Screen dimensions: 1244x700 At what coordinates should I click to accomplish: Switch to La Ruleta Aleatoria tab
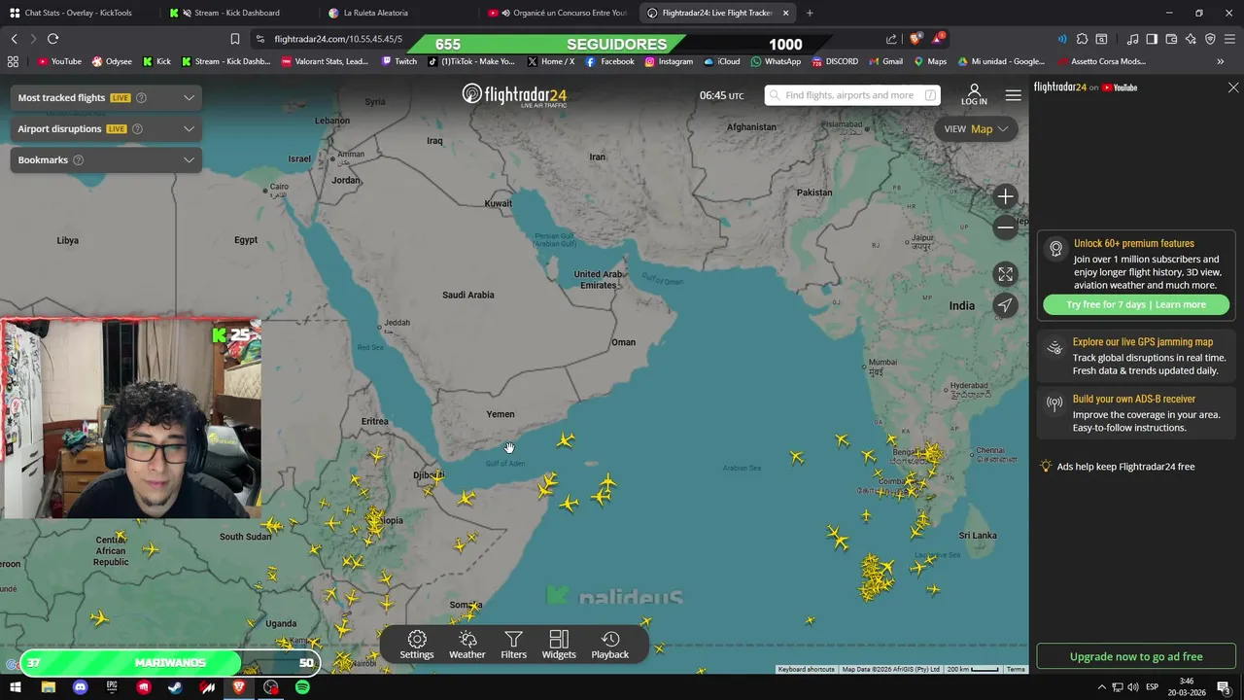pos(397,13)
